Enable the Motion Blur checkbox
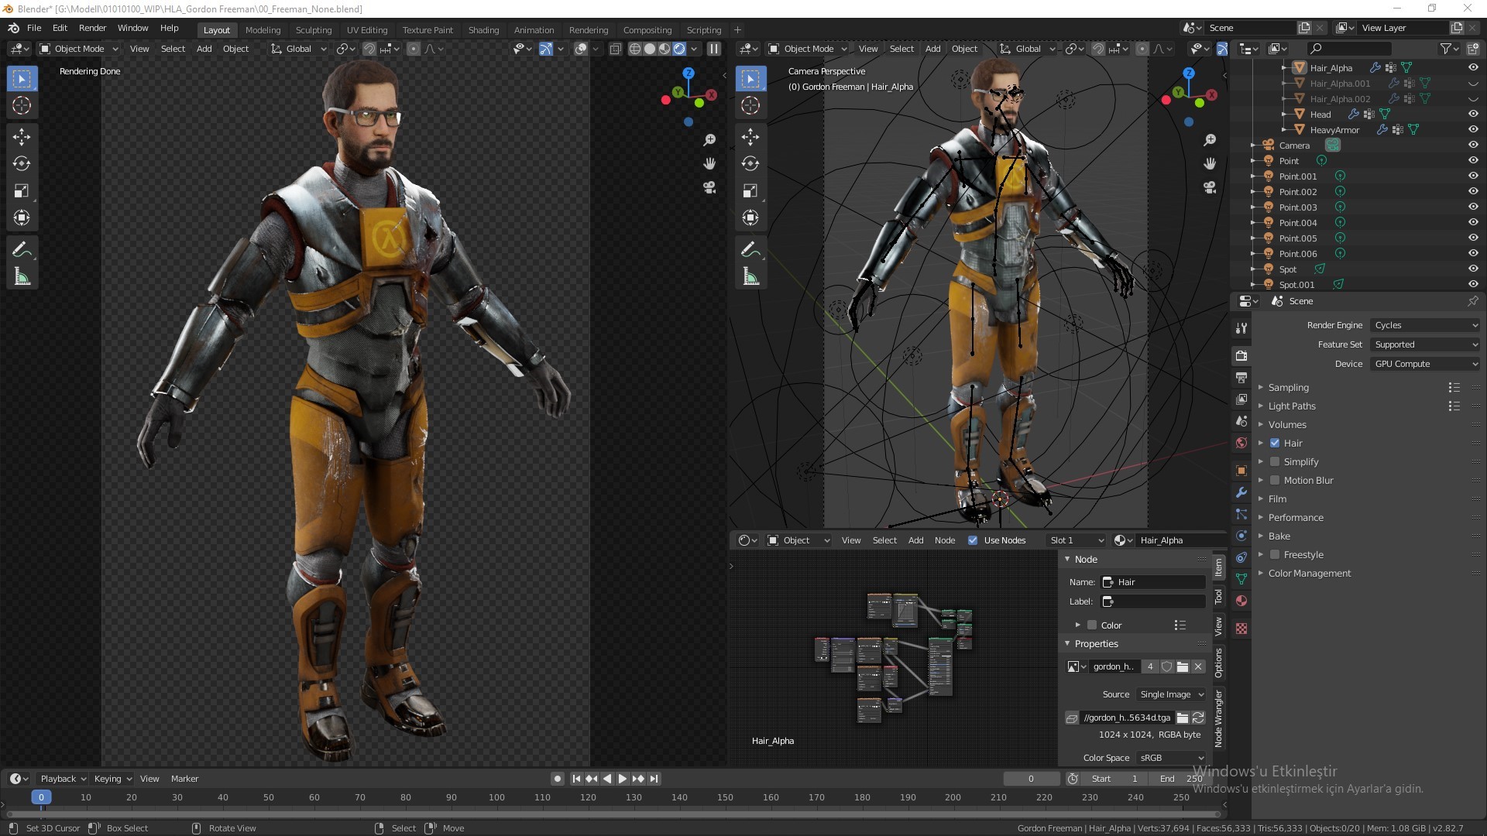The width and height of the screenshot is (1487, 836). click(1275, 480)
